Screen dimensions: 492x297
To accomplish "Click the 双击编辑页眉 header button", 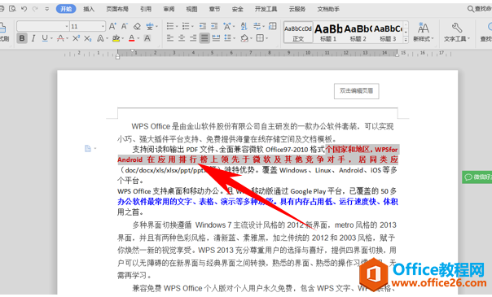I will coord(357,91).
